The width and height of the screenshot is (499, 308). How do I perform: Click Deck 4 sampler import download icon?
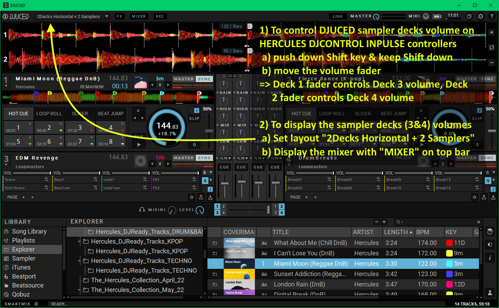click(x=494, y=197)
